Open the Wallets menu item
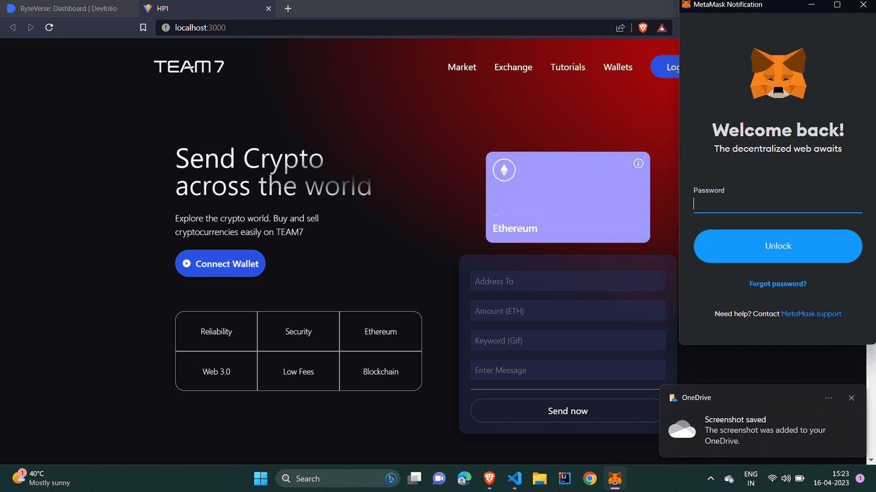This screenshot has height=492, width=876. point(618,67)
